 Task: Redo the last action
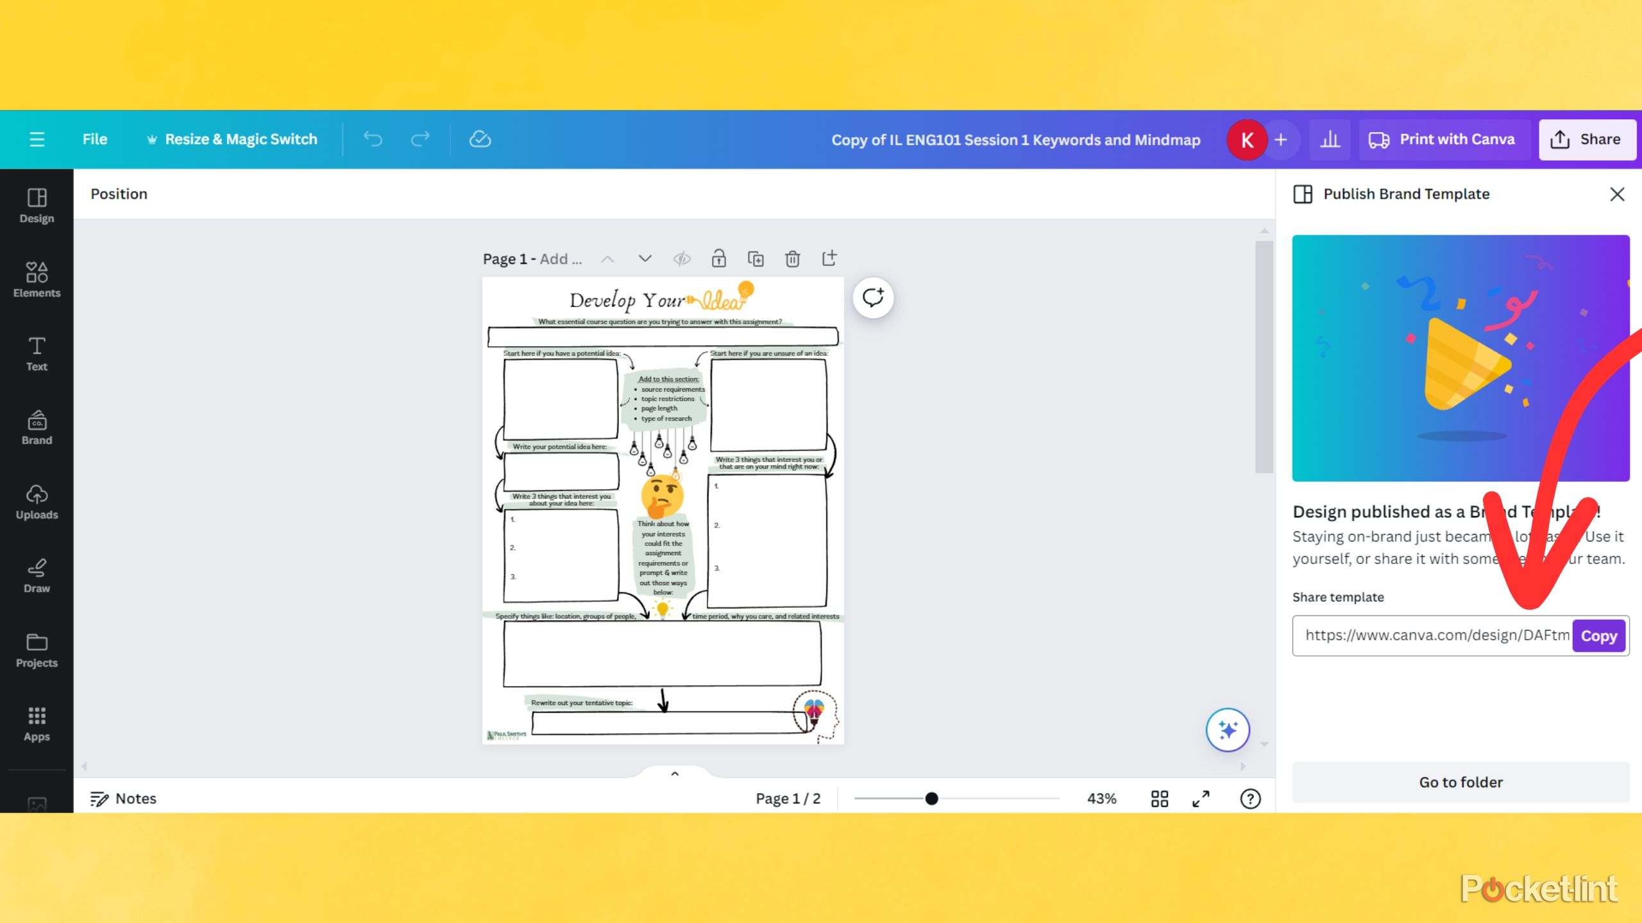pyautogui.click(x=420, y=139)
